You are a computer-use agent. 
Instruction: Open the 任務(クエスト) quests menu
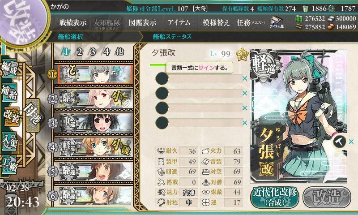pos(251,22)
